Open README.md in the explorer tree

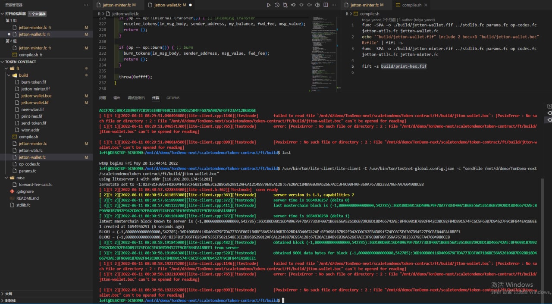click(47, 198)
